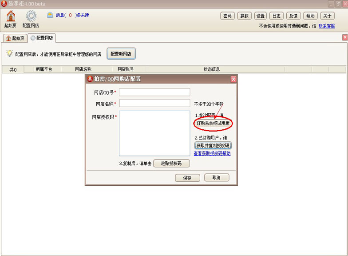This screenshot has width=348, height=256.
Task: Close the 拍拍/QQ网购店配置 dialog
Action: click(233, 79)
